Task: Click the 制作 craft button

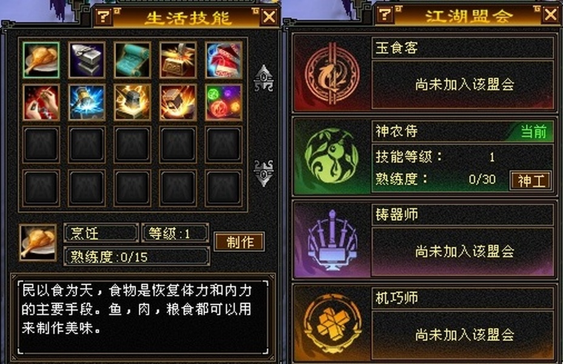Action: 240,241
